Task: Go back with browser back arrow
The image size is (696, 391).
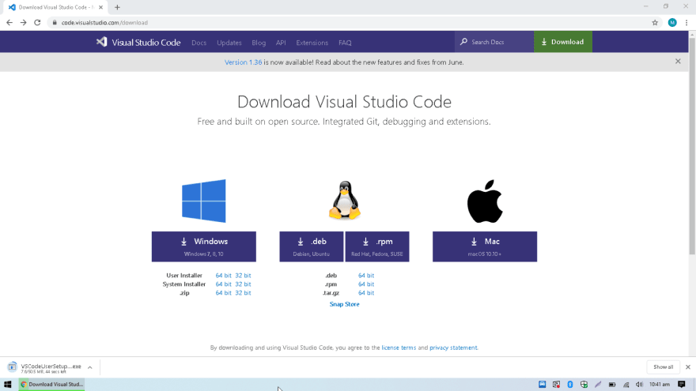Action: coord(9,23)
